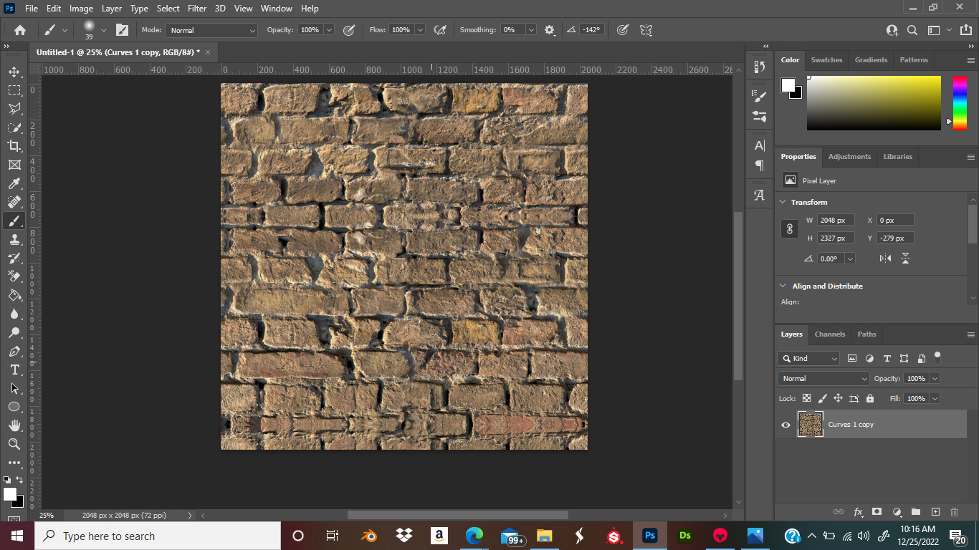
Task: Open the blending Mode dropdown in options bar
Action: coord(211,29)
